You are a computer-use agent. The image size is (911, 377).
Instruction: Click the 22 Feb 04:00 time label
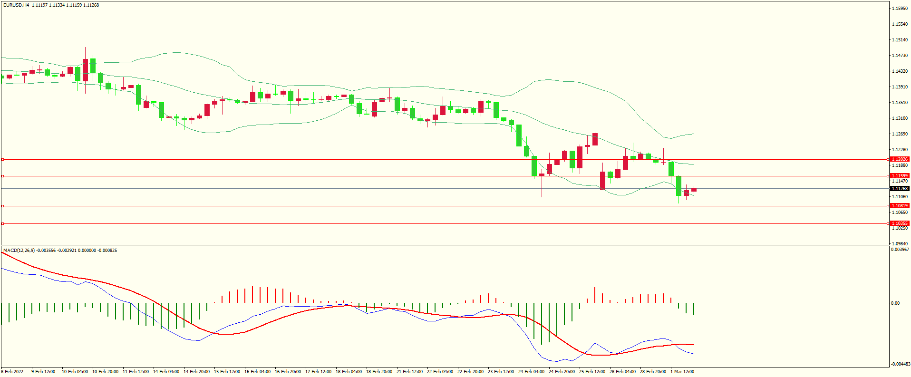(440, 372)
